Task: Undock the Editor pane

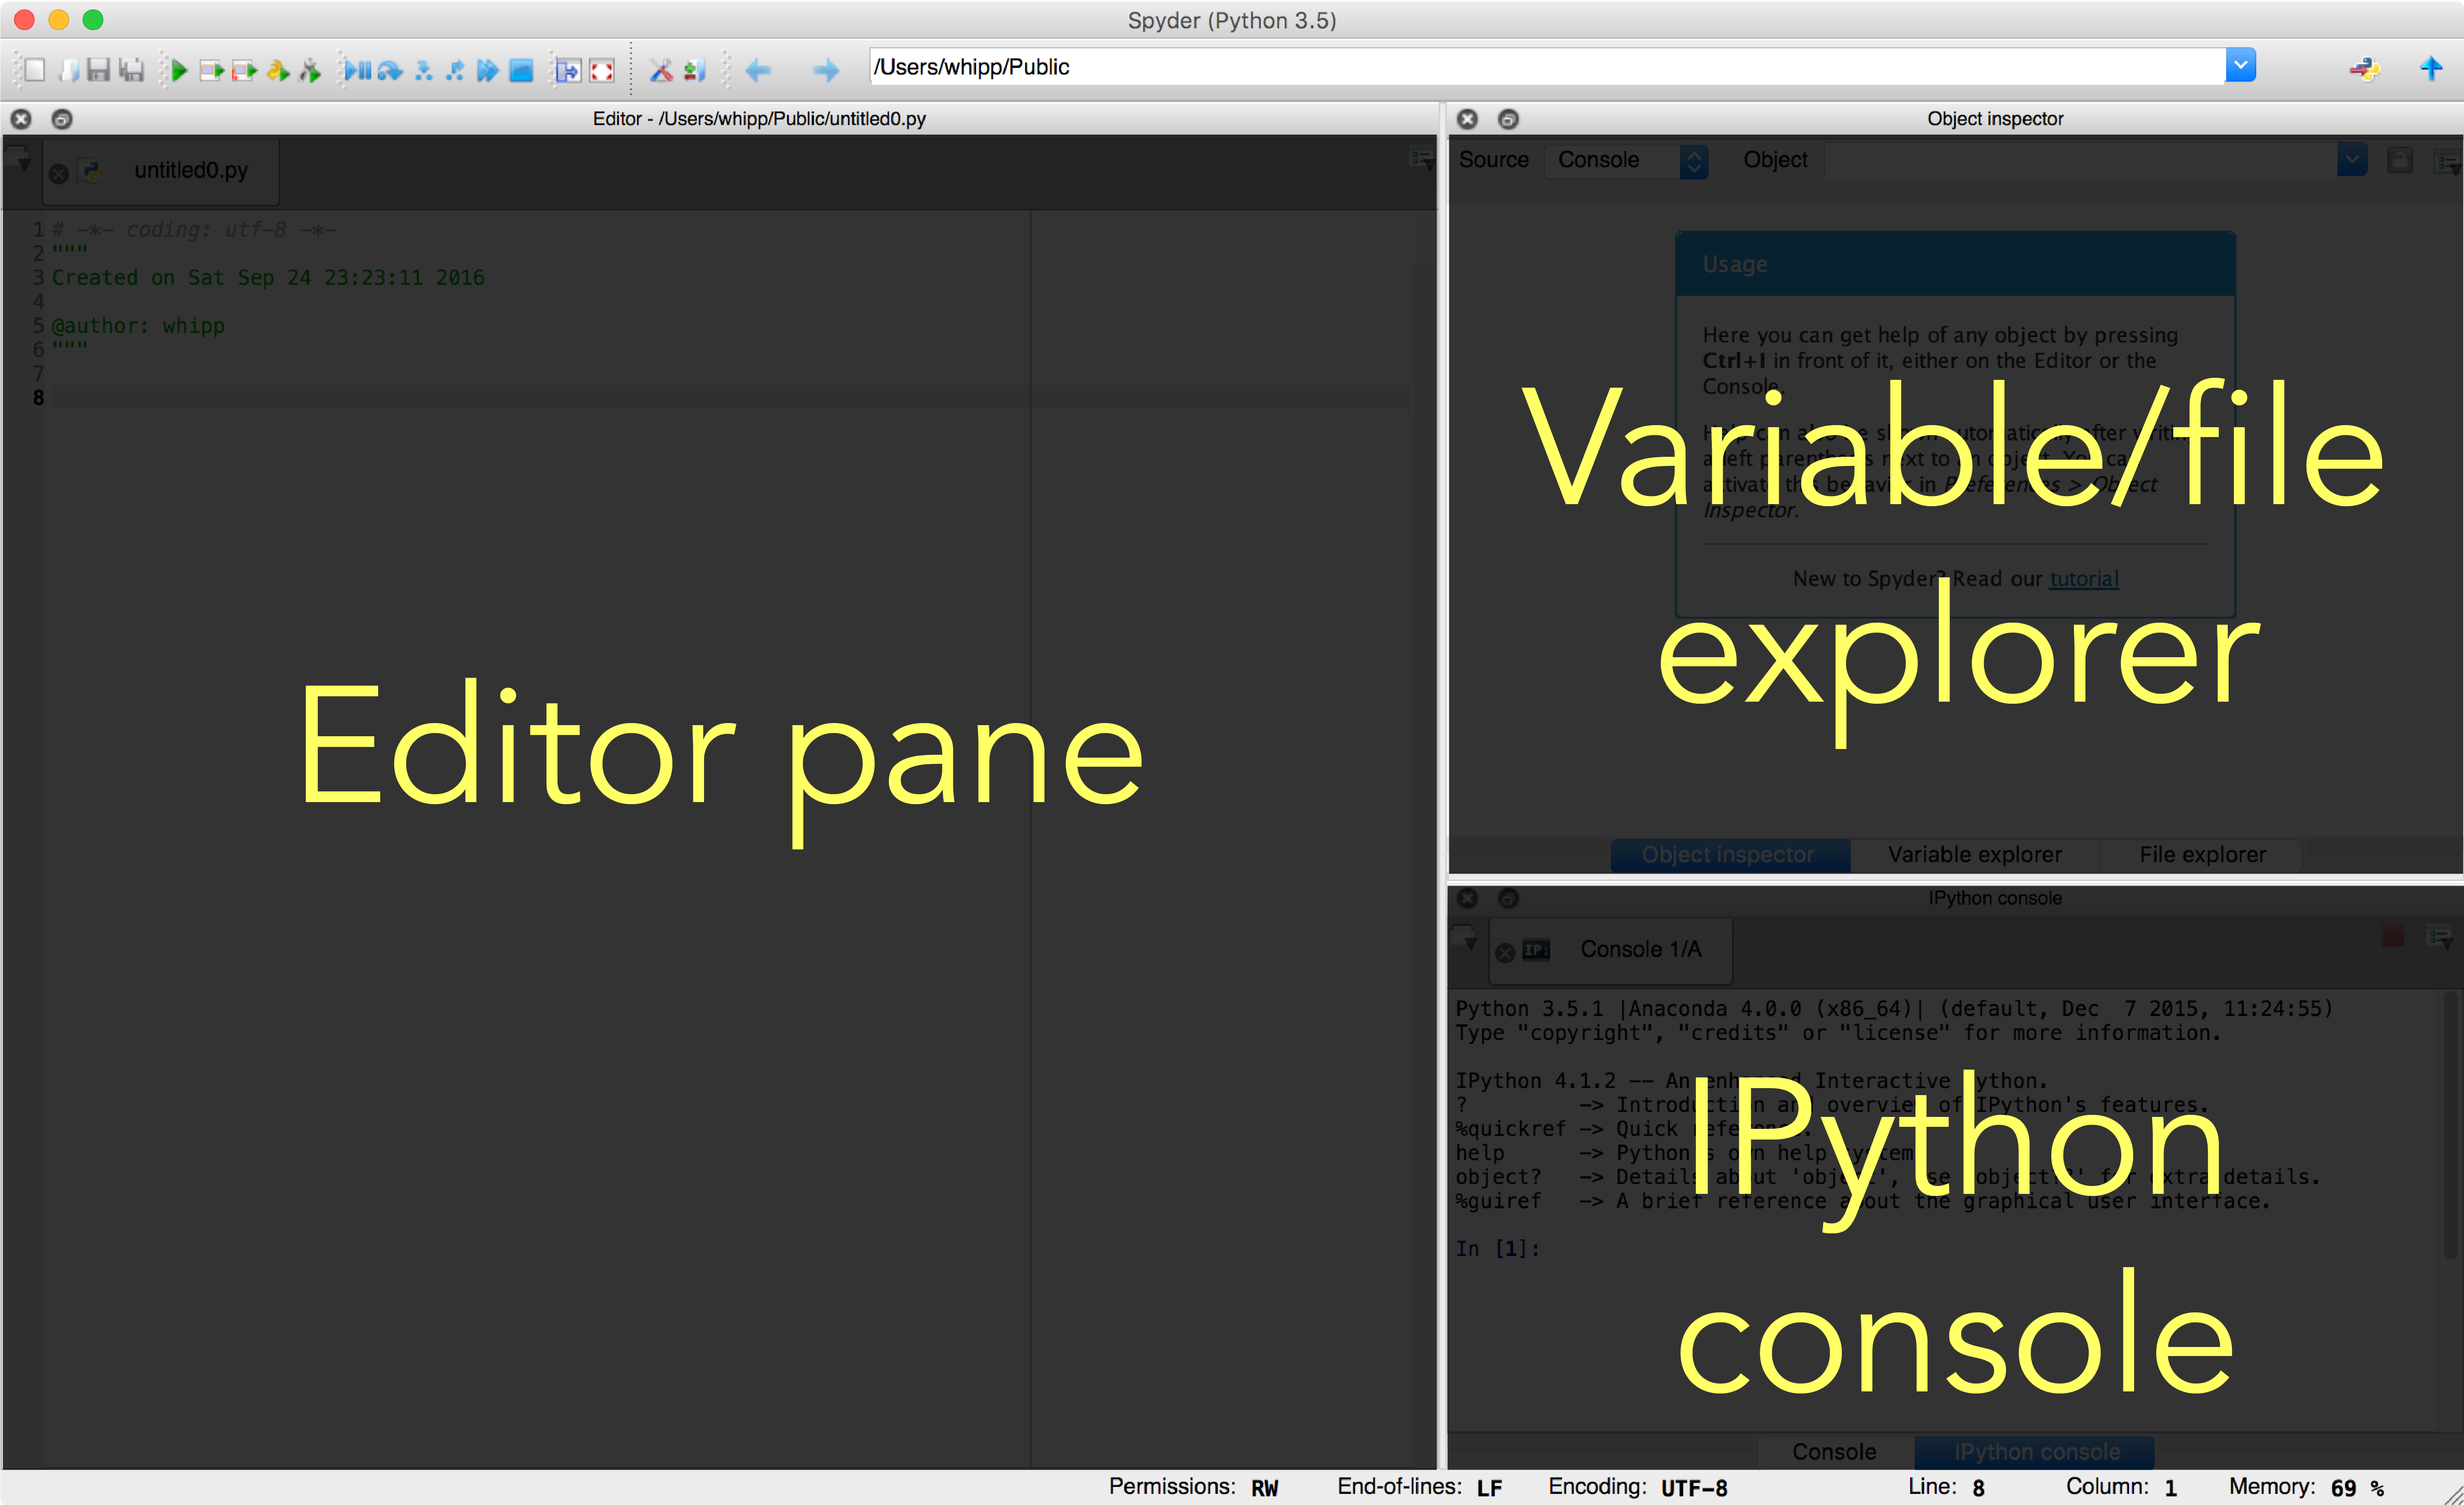Action: click(x=62, y=119)
